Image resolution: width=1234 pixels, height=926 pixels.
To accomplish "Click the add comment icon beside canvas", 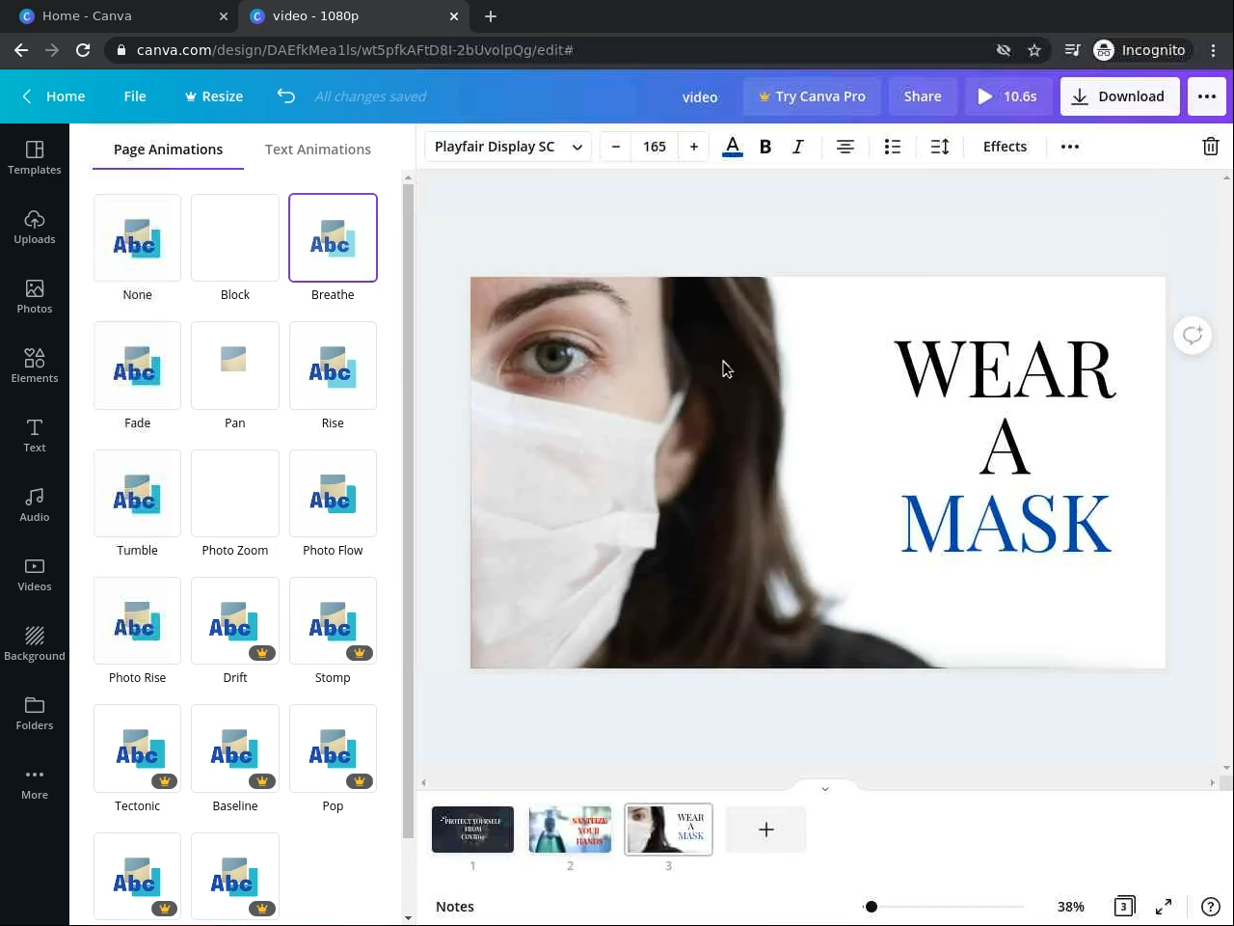I will pyautogui.click(x=1193, y=335).
